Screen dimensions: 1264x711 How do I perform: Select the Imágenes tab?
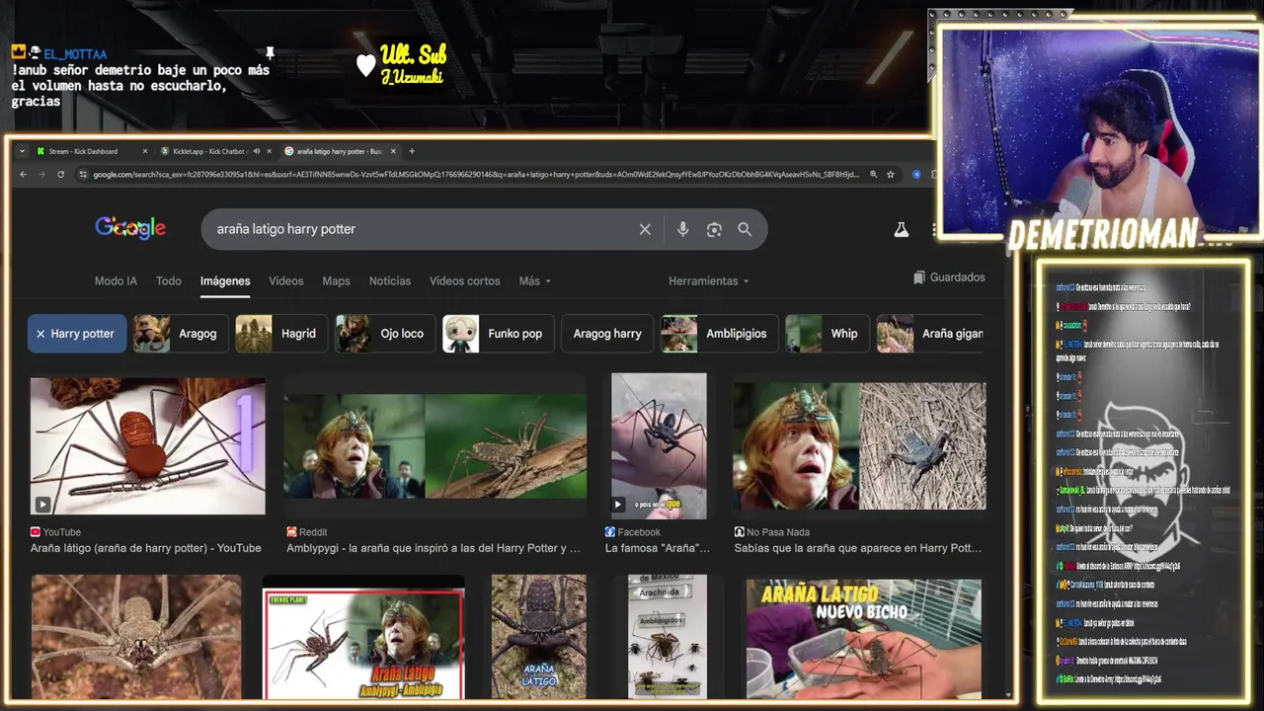tap(225, 281)
